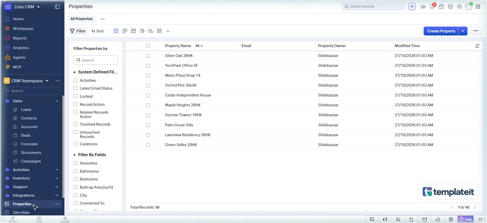Open the Property Name All dropdown

click(x=199, y=46)
